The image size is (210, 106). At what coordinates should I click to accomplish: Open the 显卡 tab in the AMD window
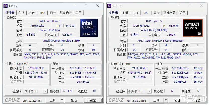(x=156, y=13)
